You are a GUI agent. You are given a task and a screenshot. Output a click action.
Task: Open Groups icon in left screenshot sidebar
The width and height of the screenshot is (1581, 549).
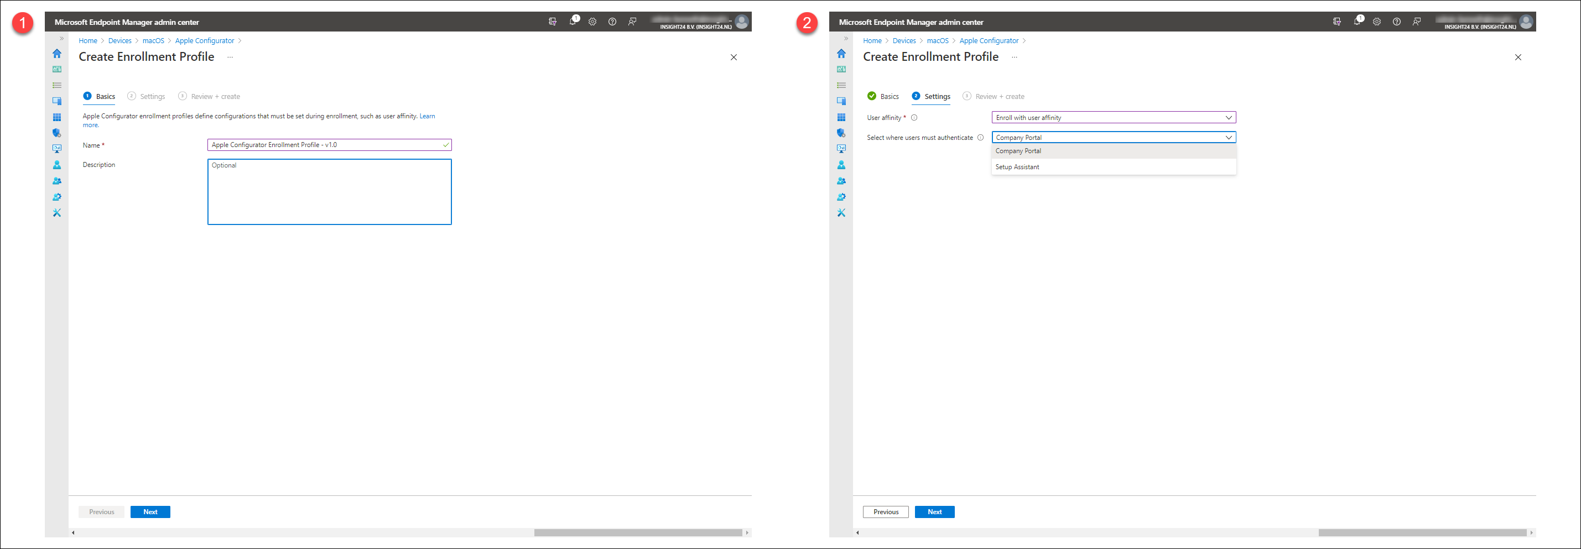click(x=57, y=181)
